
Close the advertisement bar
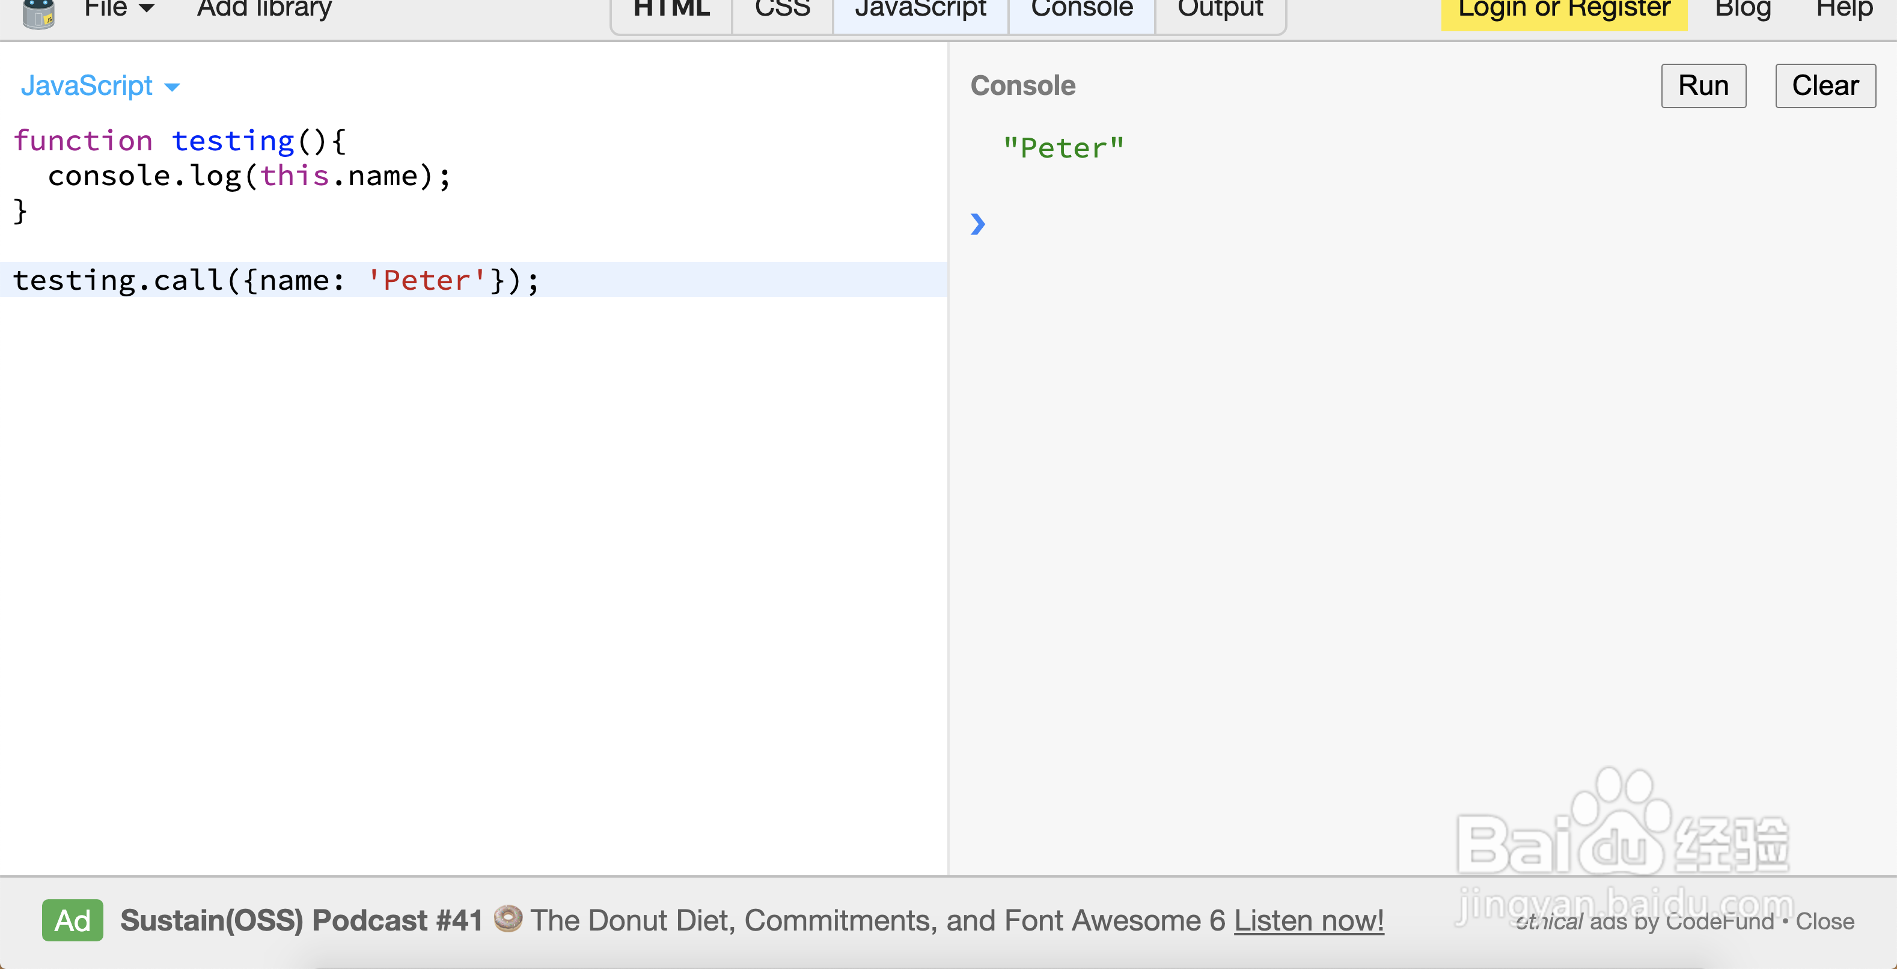point(1824,922)
